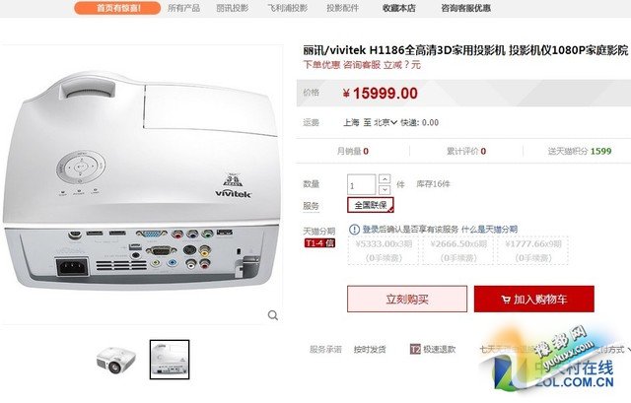Choose the ¥1777.66x9期 installment option
This screenshot has height=403, width=631.
tap(533, 250)
